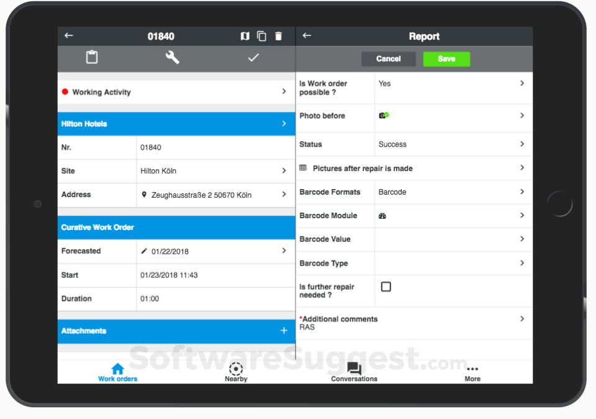
Task: Open the map view icon
Action: [x=245, y=36]
